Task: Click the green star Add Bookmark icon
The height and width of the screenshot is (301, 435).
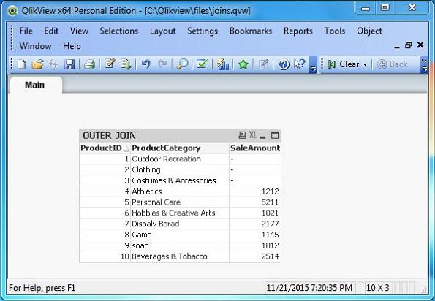Action: (x=243, y=64)
